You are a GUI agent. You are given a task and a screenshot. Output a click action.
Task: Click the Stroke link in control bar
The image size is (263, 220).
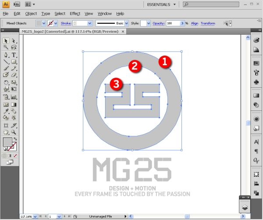(x=66, y=23)
